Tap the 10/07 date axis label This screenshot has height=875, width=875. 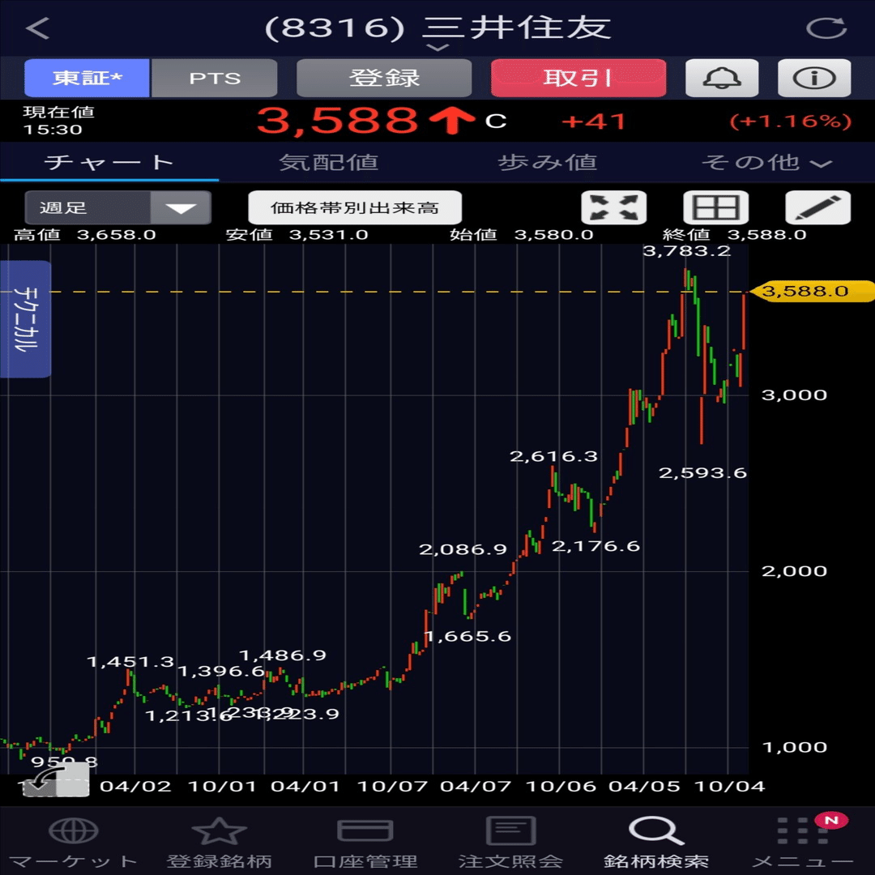point(392,787)
